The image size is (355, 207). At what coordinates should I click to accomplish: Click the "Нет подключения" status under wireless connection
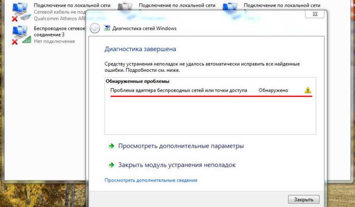(54, 41)
